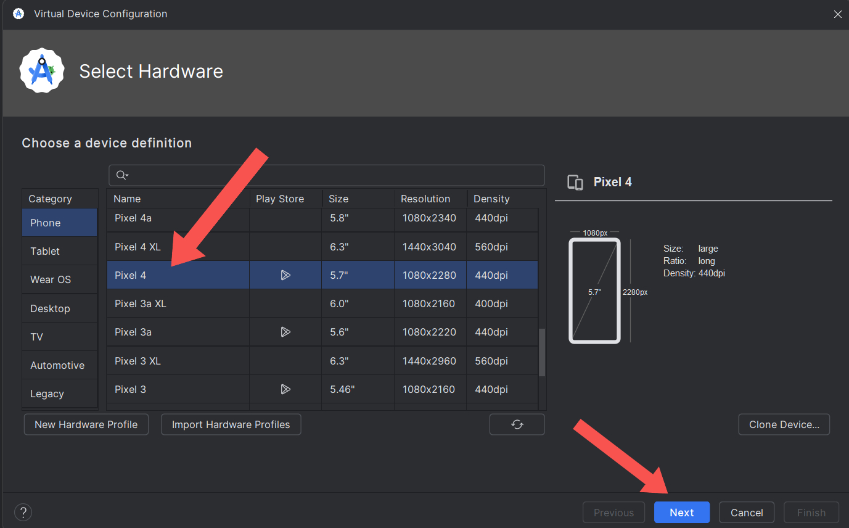Sort by the Play Store column header

pos(285,199)
